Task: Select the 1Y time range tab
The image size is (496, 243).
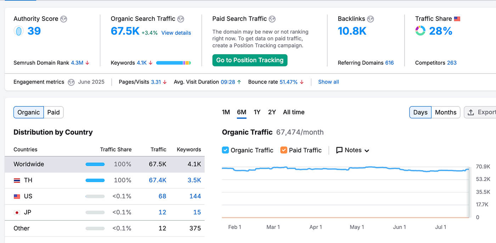Action: [257, 112]
